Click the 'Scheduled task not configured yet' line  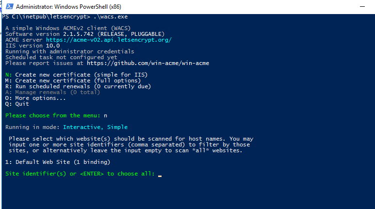61,57
